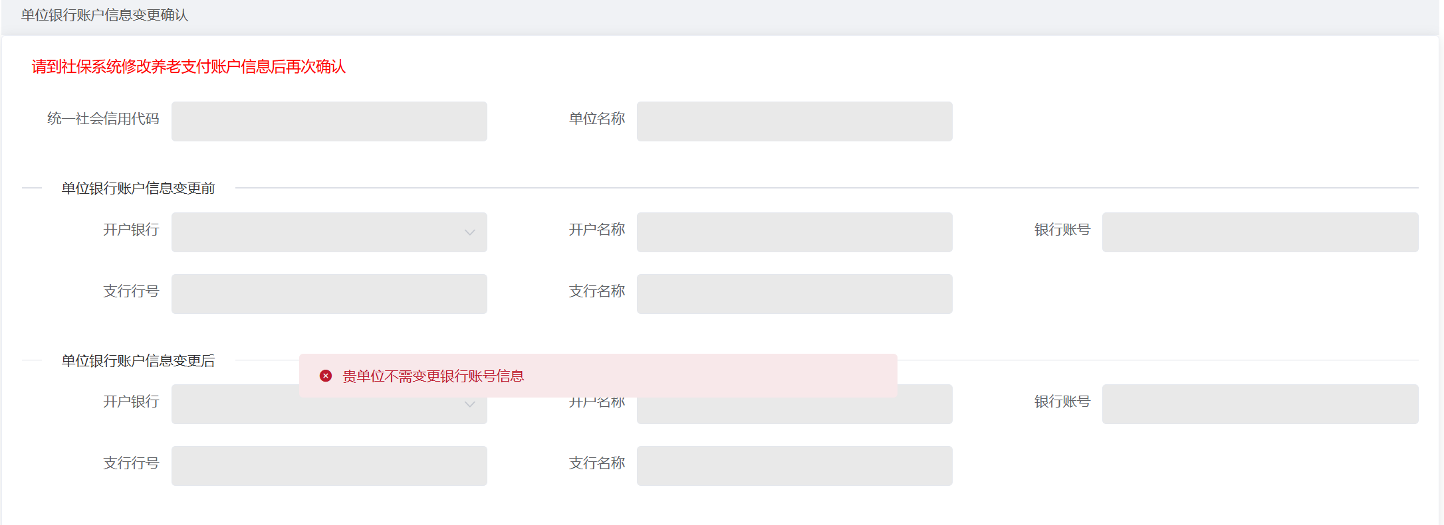Expand 开户银行 dropdown chevron in 变更后 section

point(469,404)
